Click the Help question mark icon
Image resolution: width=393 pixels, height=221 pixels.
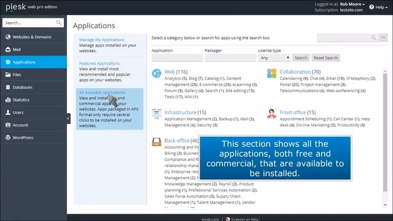tap(372, 7)
